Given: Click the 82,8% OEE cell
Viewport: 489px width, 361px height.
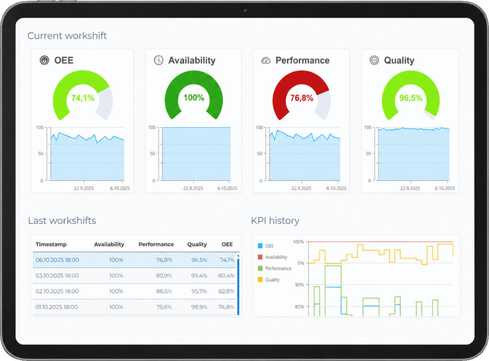Looking at the screenshot, I should click(x=226, y=291).
